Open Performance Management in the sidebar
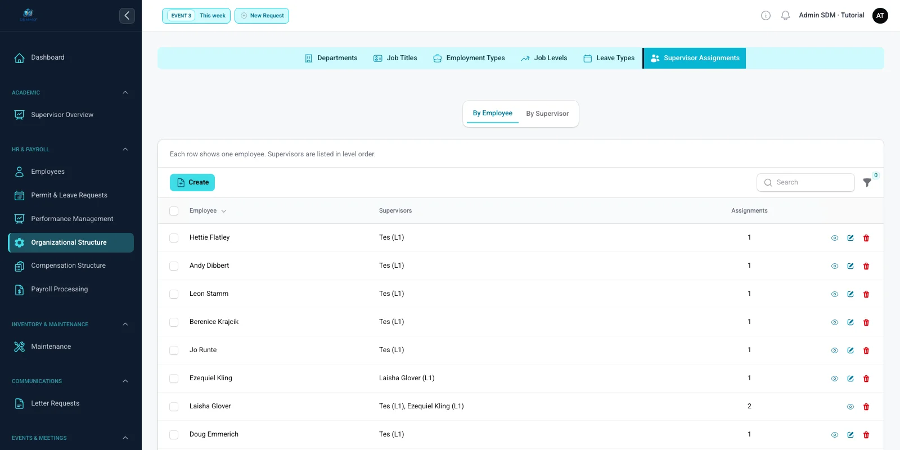 71,219
